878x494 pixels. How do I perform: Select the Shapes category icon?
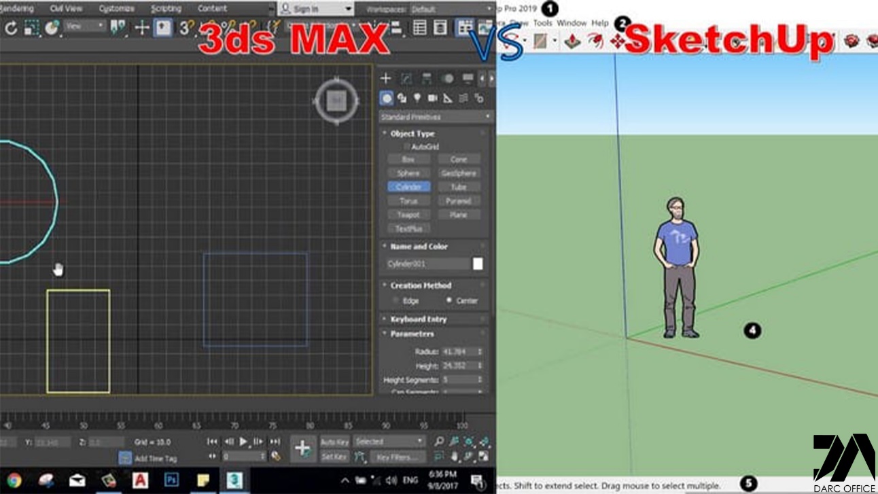click(402, 99)
